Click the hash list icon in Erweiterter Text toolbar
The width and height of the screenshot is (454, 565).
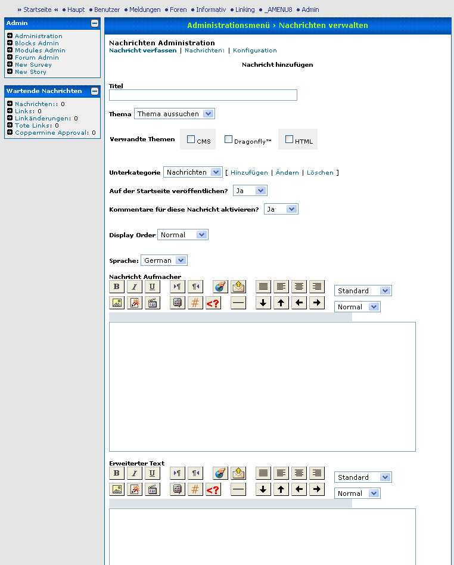[195, 489]
